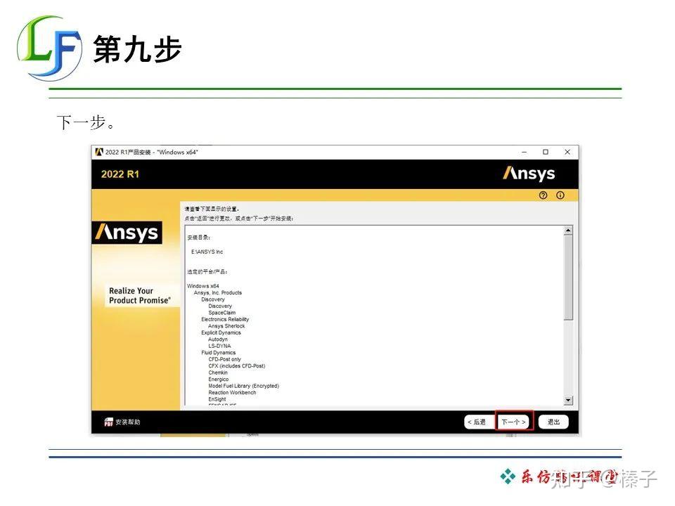This screenshot has height=506, width=675.
Task: Click the Ansys logo in the title bar
Action: click(x=527, y=174)
